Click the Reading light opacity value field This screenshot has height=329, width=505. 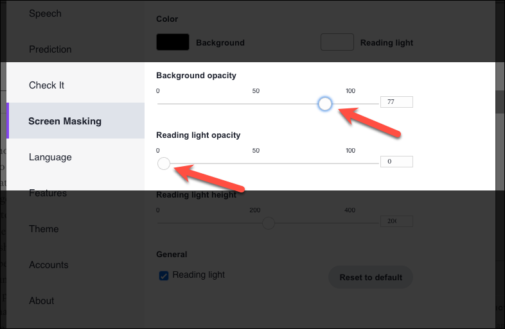pyautogui.click(x=396, y=162)
